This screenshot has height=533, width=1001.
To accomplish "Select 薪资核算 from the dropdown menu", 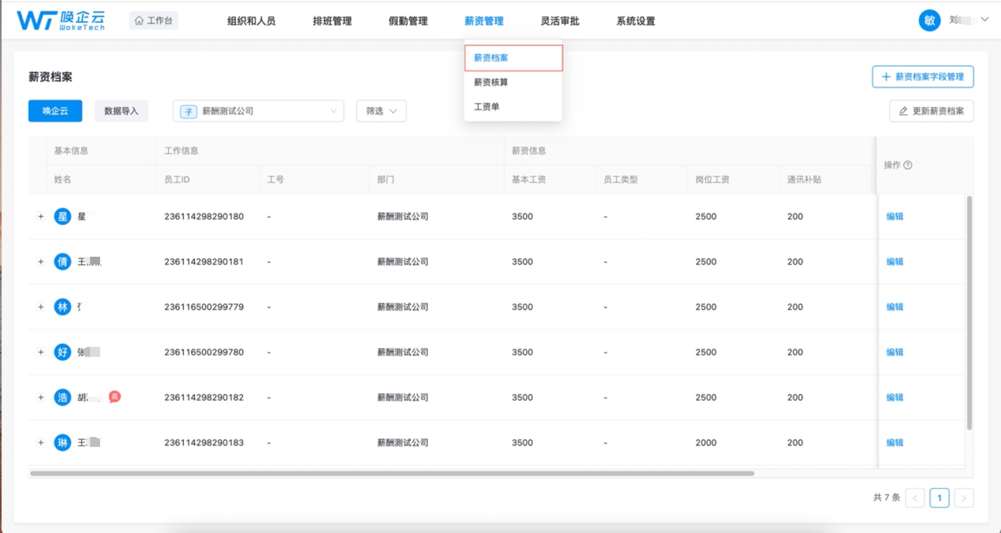I will pyautogui.click(x=490, y=82).
